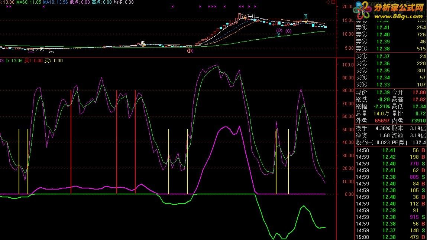Select the 买④ bid row at 12.34

pyautogui.click(x=391, y=78)
